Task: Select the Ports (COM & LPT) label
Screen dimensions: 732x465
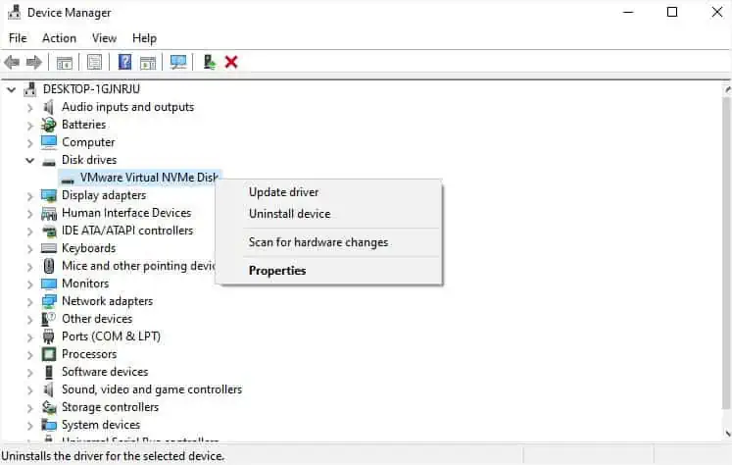Action: point(111,336)
